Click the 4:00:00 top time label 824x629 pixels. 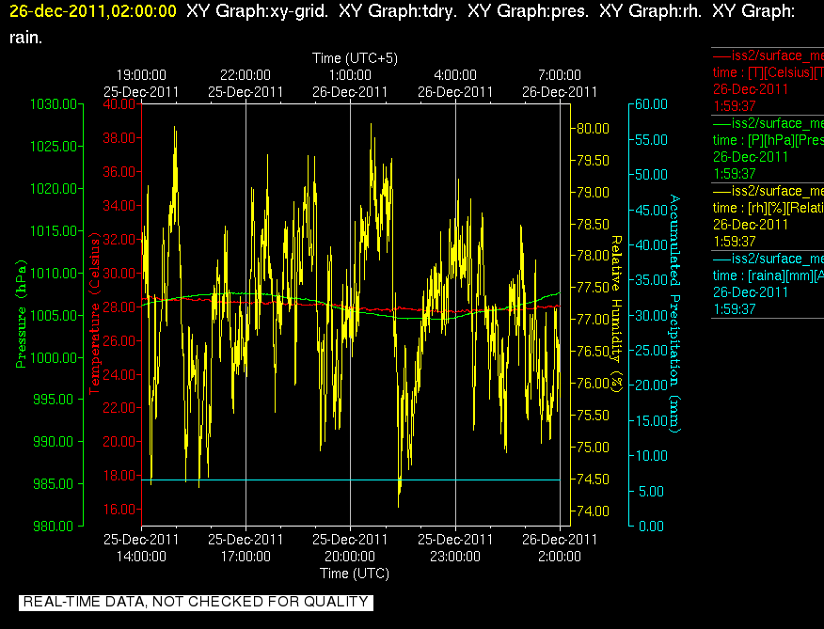[455, 75]
